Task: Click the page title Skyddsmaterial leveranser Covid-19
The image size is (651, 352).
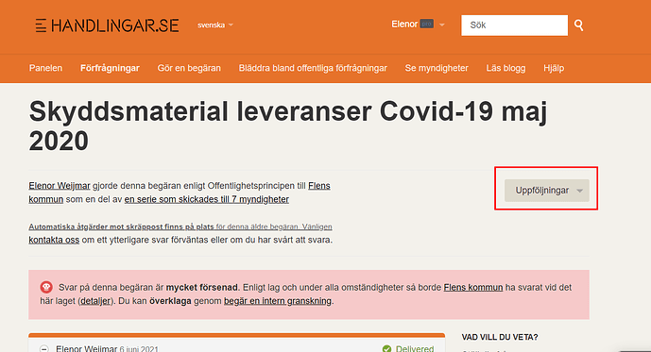Action: [x=288, y=126]
